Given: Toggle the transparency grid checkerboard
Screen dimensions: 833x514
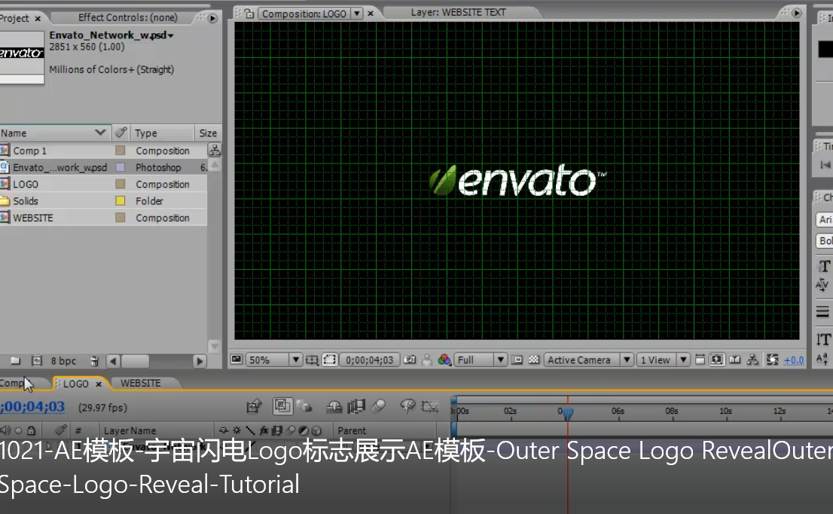Looking at the screenshot, I should tap(534, 359).
